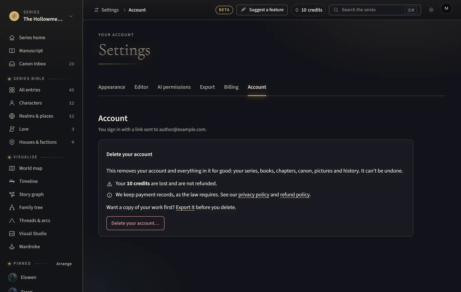Click the Manuscript book icon
This screenshot has height=292, width=461.
(x=12, y=51)
